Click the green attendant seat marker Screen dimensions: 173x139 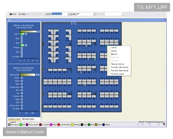[x=94, y=59]
